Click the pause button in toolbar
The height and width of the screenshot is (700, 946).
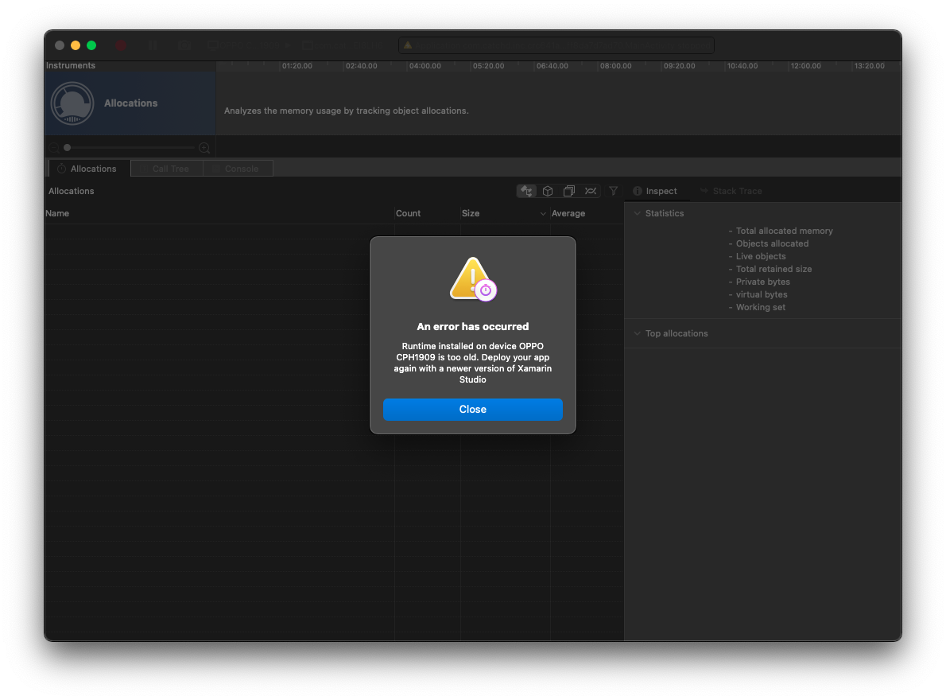click(153, 45)
